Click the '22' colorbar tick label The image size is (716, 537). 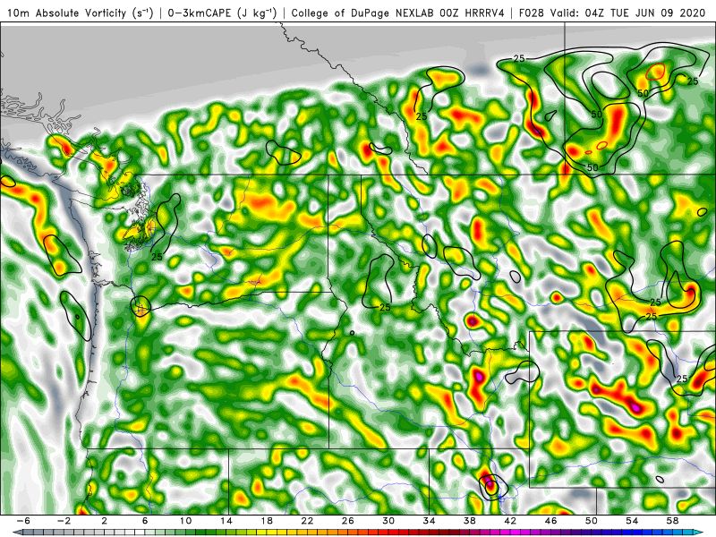(307, 521)
